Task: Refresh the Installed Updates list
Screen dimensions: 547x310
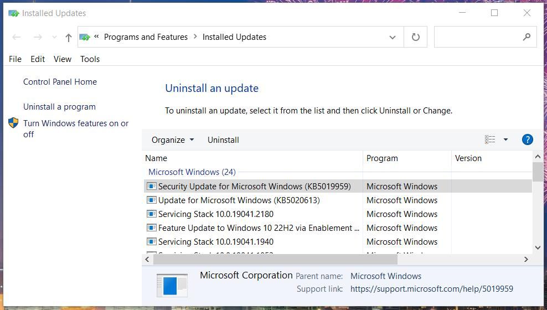Action: pos(415,37)
